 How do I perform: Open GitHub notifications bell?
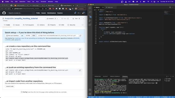coord(75,13)
